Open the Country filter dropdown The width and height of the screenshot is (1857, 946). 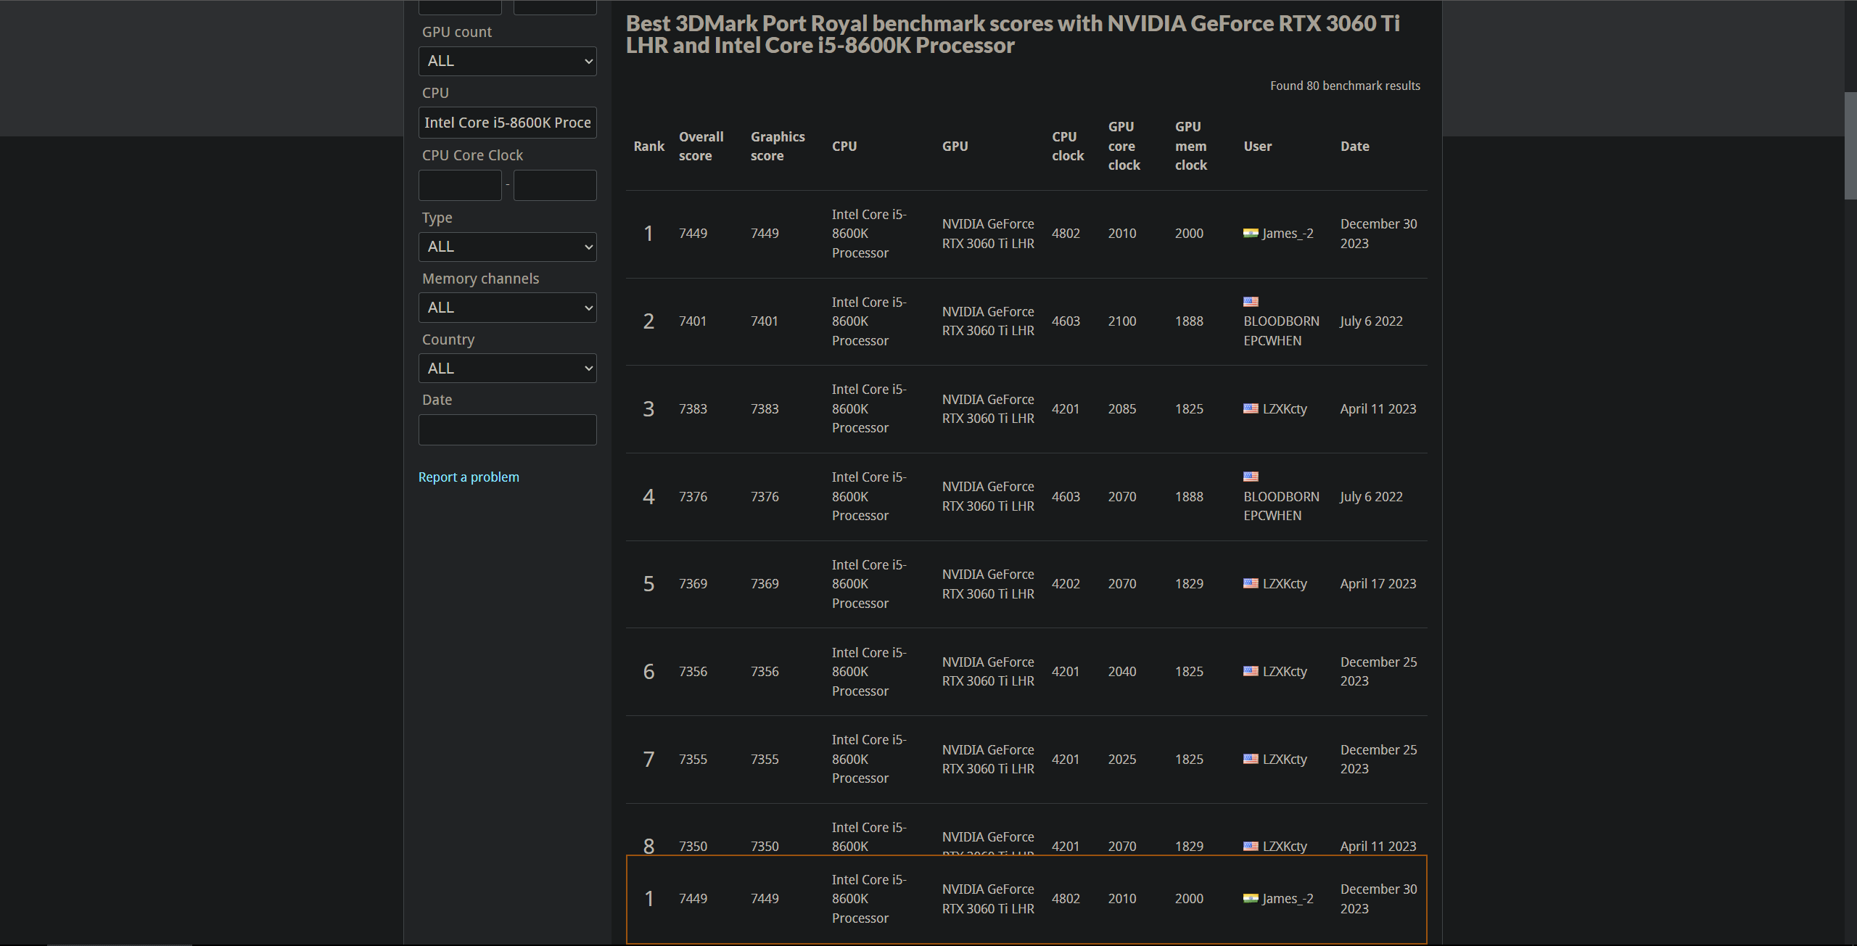508,369
